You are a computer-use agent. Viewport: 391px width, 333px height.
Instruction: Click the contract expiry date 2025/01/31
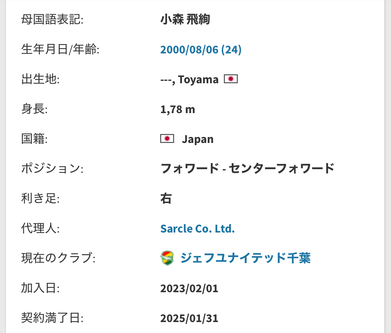pyautogui.click(x=189, y=318)
